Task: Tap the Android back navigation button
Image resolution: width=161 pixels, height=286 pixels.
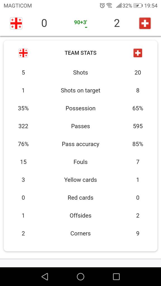Action: (45, 277)
